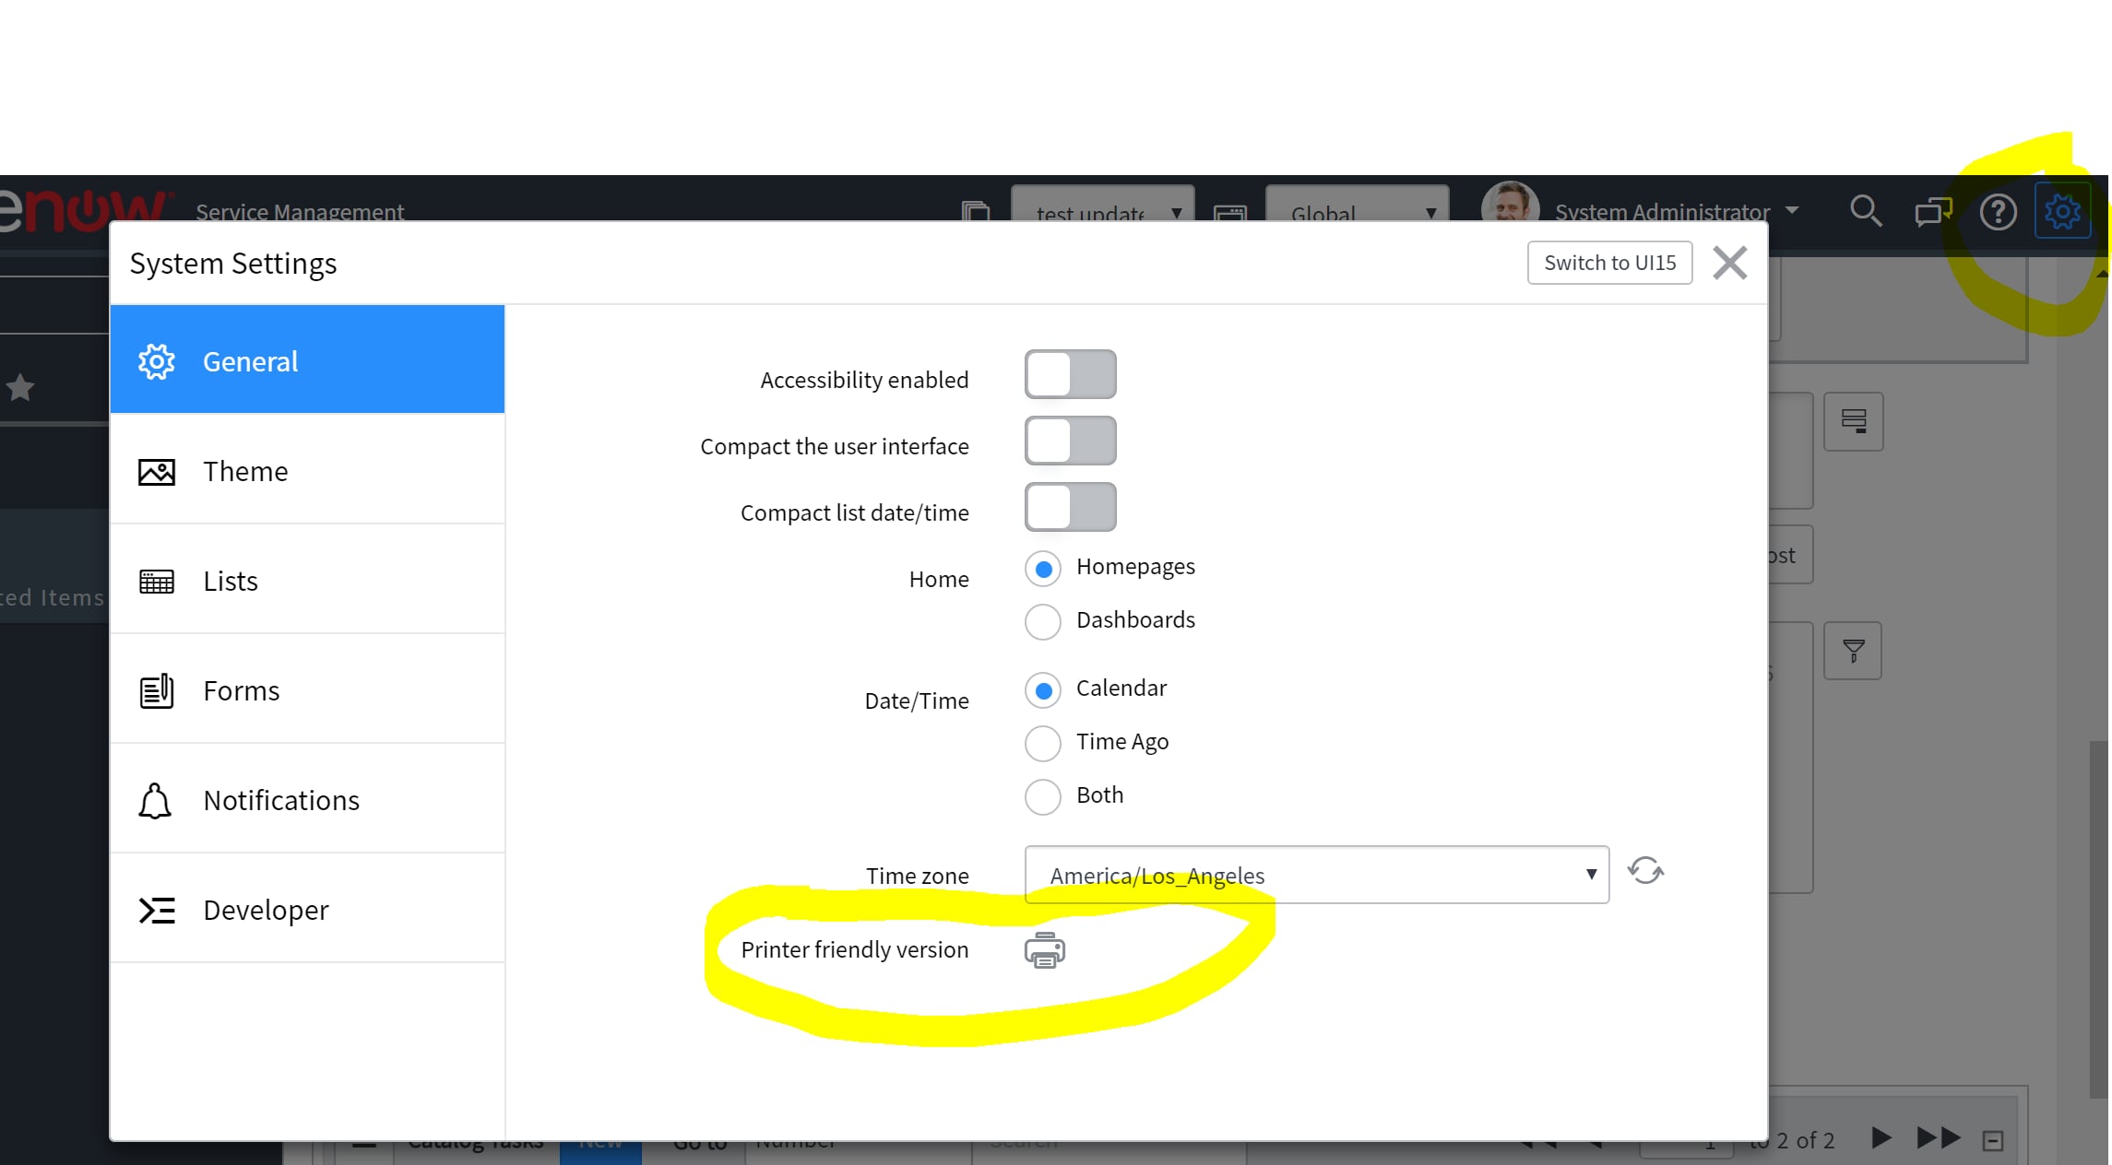The image size is (2112, 1165).
Task: Choose Time Ago date/time format
Action: click(x=1043, y=743)
